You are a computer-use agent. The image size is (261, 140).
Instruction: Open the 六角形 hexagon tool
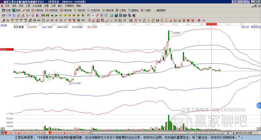coord(146,10)
